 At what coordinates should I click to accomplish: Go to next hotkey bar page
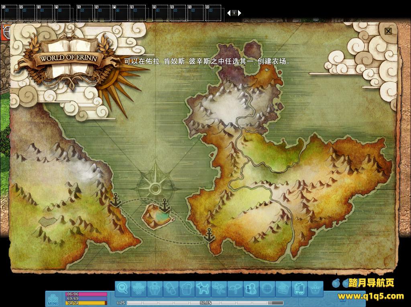[240, 13]
